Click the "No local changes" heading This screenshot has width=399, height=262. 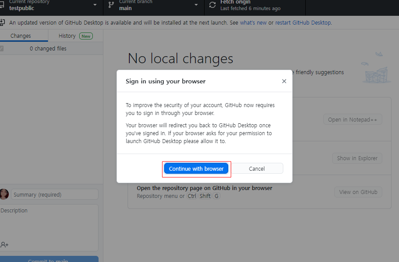180,58
